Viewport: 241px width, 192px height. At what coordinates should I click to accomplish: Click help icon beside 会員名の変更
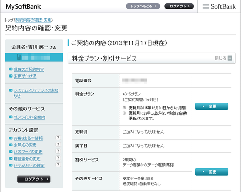pyautogui.click(x=58, y=145)
